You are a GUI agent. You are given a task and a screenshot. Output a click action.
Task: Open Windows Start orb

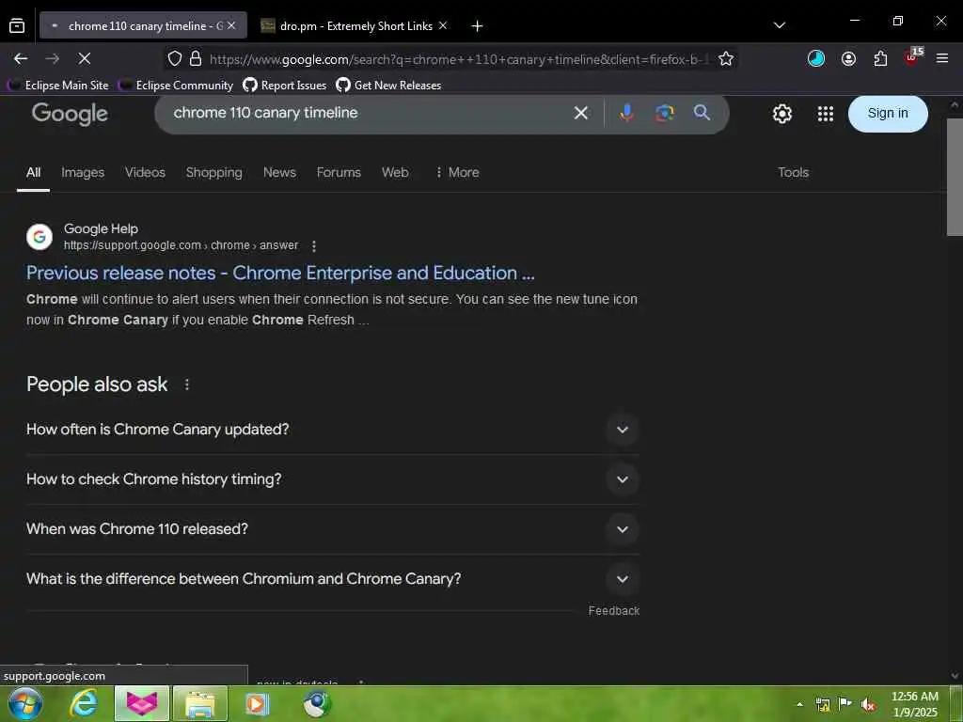tap(24, 703)
